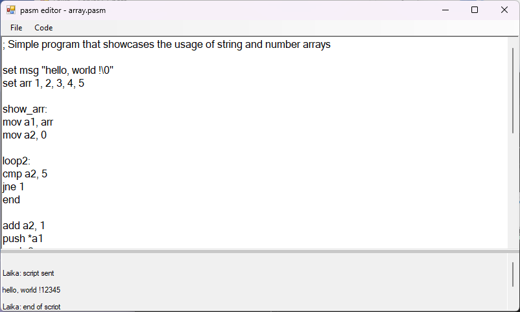
Task: Open the File menu
Action: [16, 28]
